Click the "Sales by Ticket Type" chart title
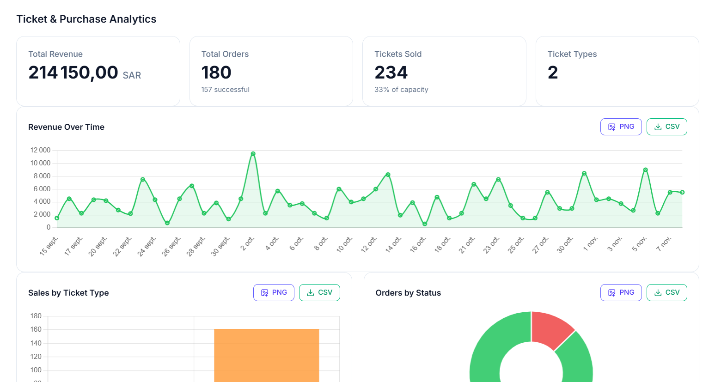Viewport: 715px width, 382px height. pos(68,293)
